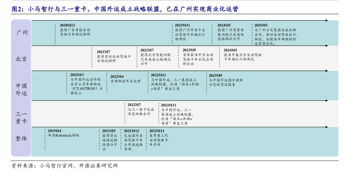Select the 2021M5 freight transport license entry

point(109,140)
